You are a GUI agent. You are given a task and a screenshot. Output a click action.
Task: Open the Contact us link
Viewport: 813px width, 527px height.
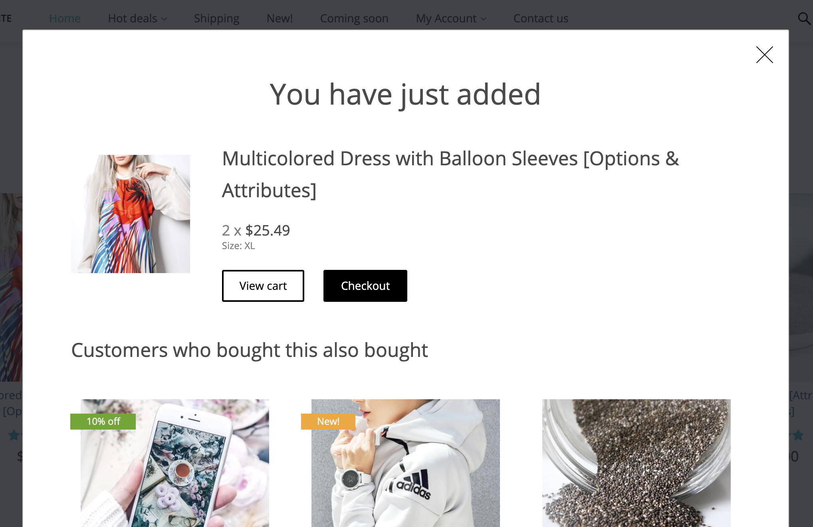click(x=541, y=18)
